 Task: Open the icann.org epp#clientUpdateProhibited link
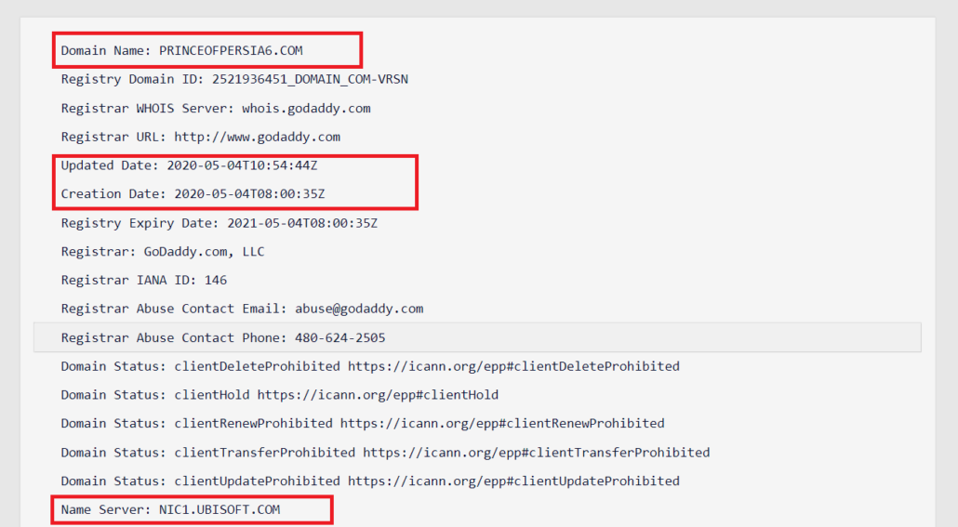click(513, 481)
